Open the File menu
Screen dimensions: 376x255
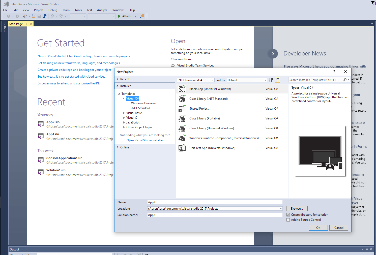5,10
